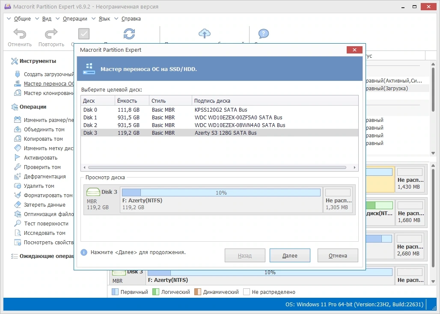
Task: Open the Общие menu
Action: point(22,19)
